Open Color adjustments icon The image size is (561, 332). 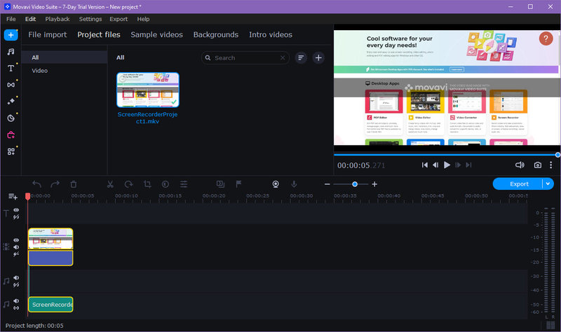[x=165, y=184]
